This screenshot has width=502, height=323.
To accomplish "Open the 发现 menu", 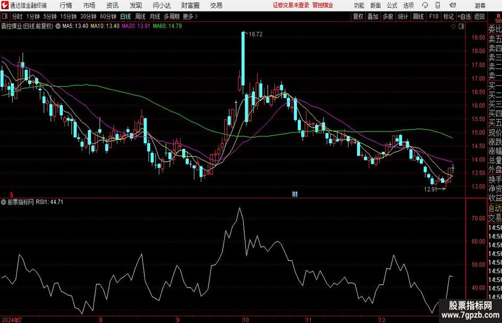I will 136,5.
